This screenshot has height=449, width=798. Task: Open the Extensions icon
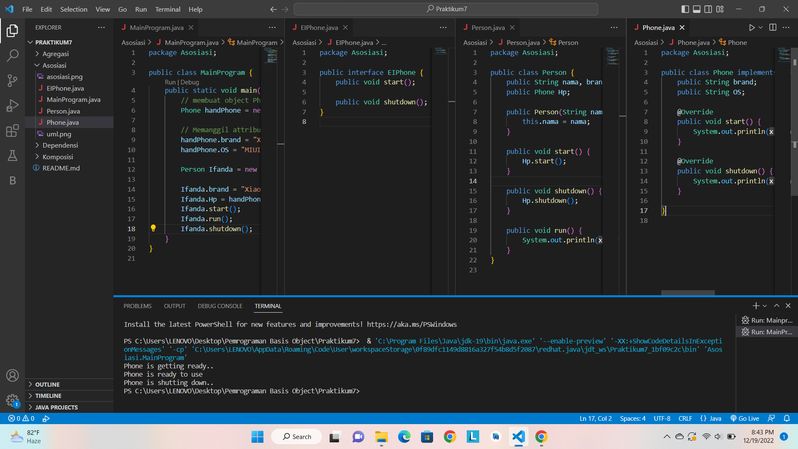click(x=12, y=131)
